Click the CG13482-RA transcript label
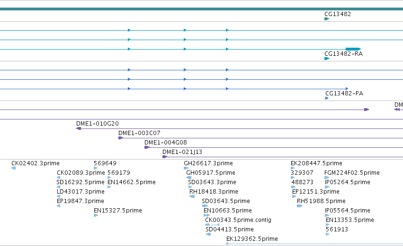This screenshot has height=246, width=403. pos(343,53)
